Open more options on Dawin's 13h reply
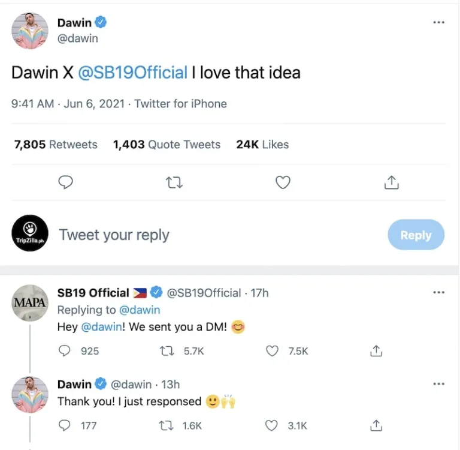This screenshot has width=460, height=450. [x=438, y=384]
